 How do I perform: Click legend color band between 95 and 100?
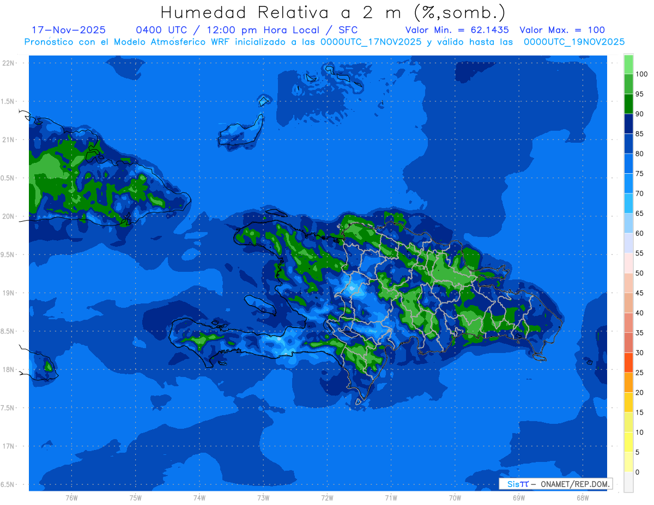tap(628, 84)
